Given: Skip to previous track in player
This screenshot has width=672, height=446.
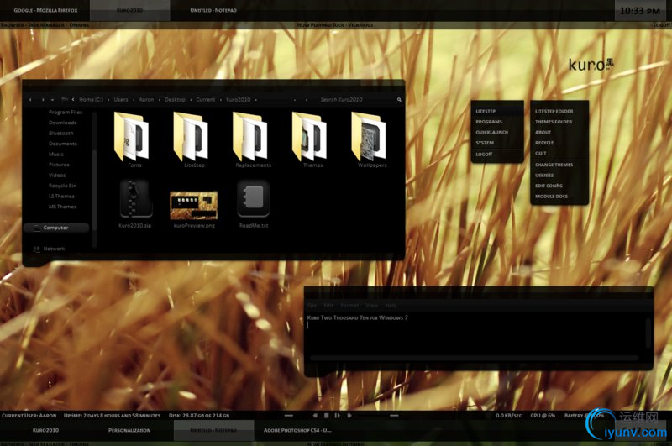Looking at the screenshot, I should coord(315,416).
